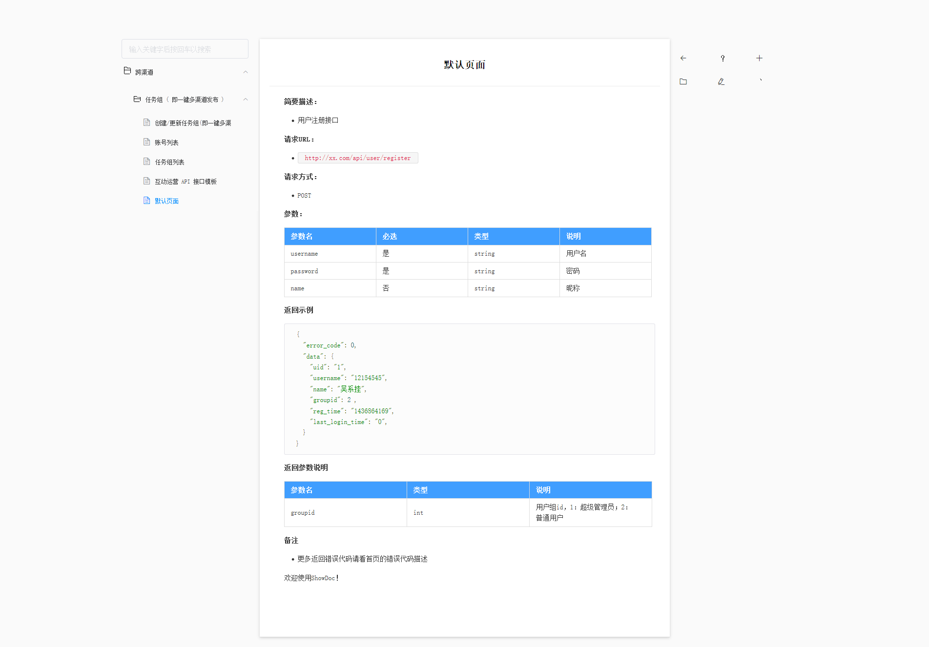Click the folder icon in right toolbar
Image resolution: width=929 pixels, height=647 pixels.
point(683,81)
